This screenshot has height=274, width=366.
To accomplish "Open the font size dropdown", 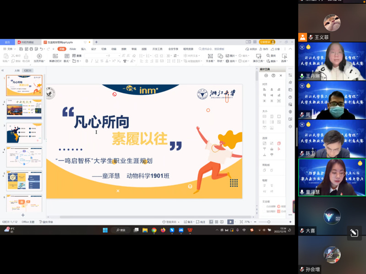I will coord(119,56).
